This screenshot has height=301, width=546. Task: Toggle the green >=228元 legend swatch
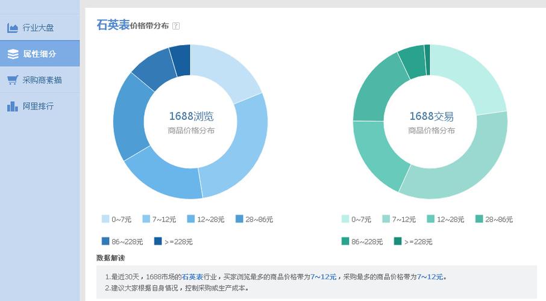[x=398, y=241]
